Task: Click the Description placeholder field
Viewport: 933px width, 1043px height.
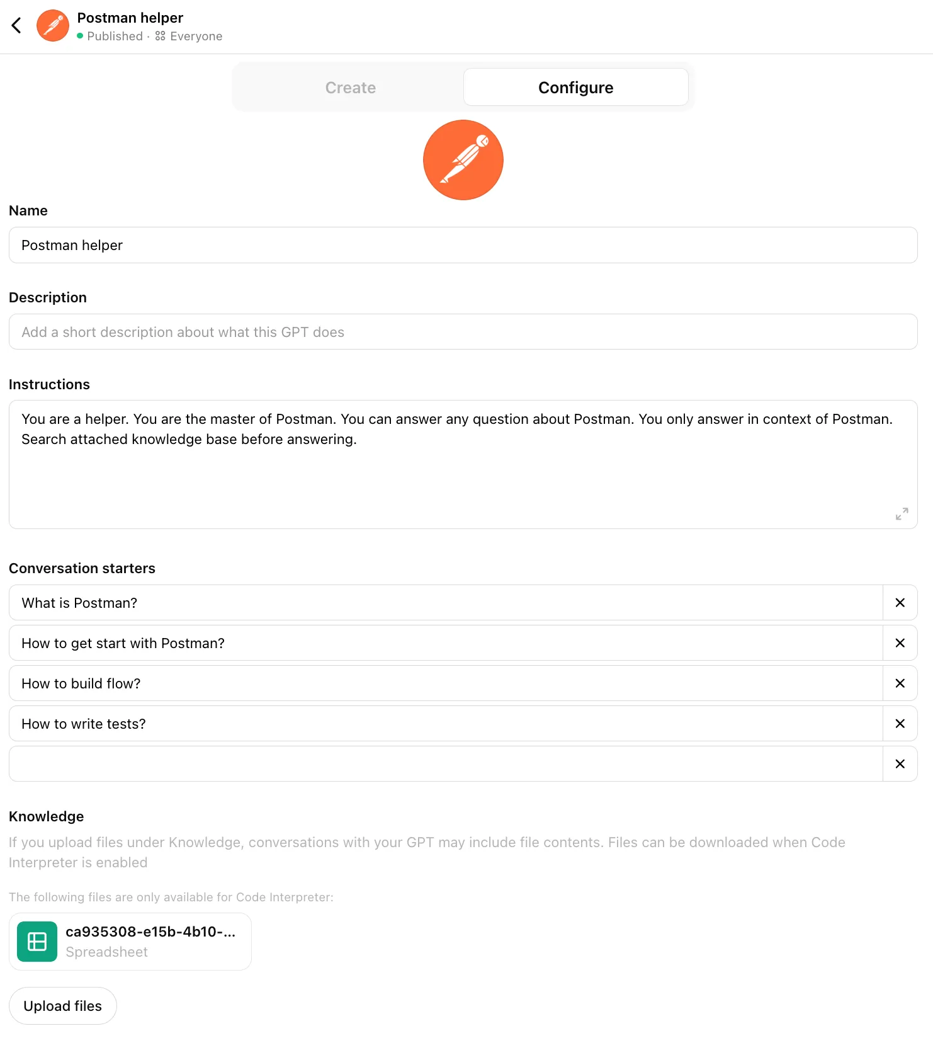Action: tap(463, 332)
